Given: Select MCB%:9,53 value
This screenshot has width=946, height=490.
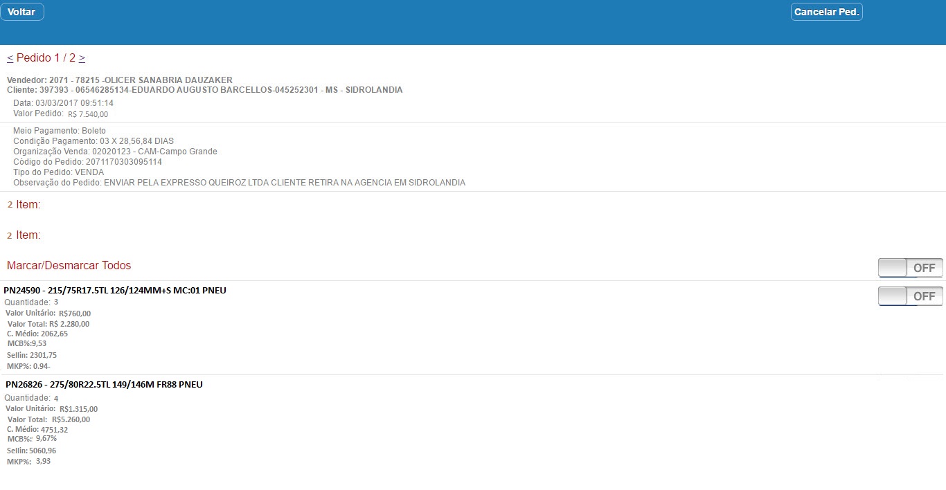Looking at the screenshot, I should (x=27, y=343).
